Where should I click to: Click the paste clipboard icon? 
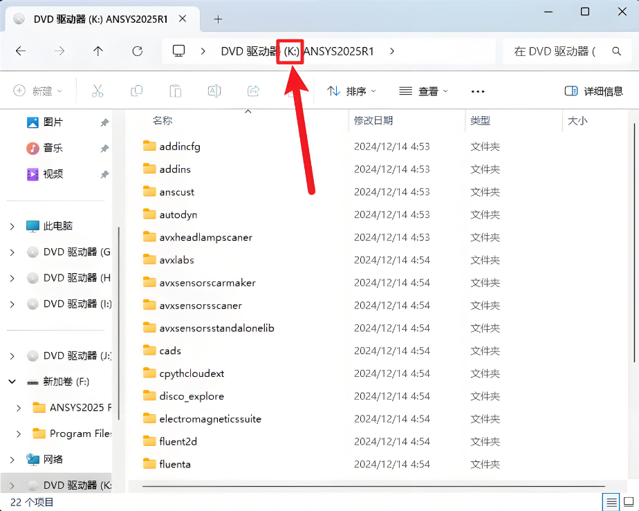175,91
